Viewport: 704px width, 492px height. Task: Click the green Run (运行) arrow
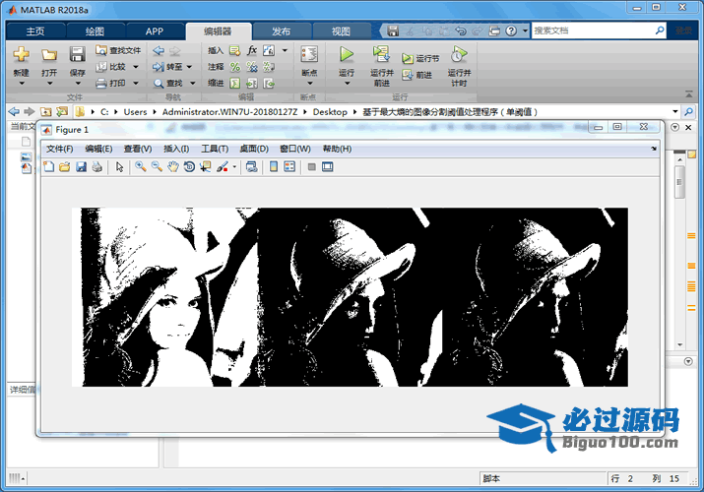pos(347,54)
